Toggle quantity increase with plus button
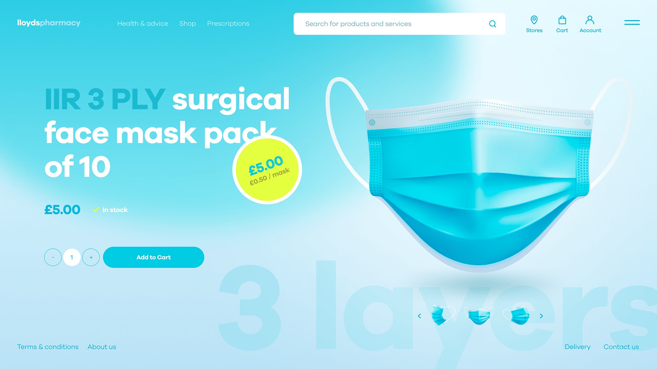 [91, 257]
